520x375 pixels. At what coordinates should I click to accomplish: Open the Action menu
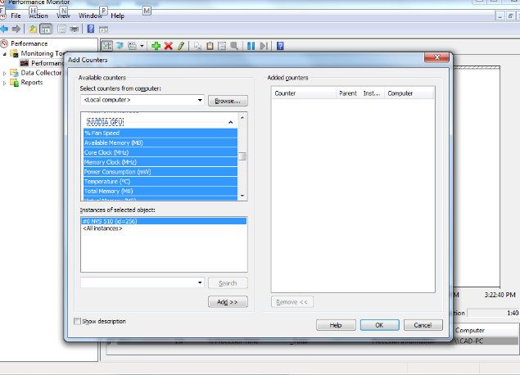(x=38, y=16)
